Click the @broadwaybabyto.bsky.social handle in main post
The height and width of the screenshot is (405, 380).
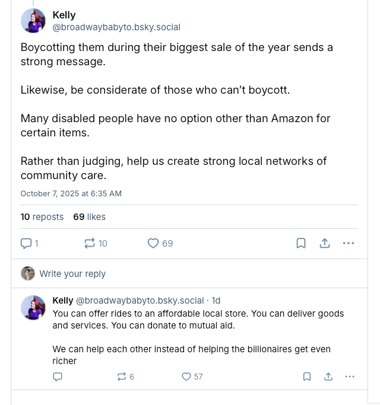pos(116,27)
